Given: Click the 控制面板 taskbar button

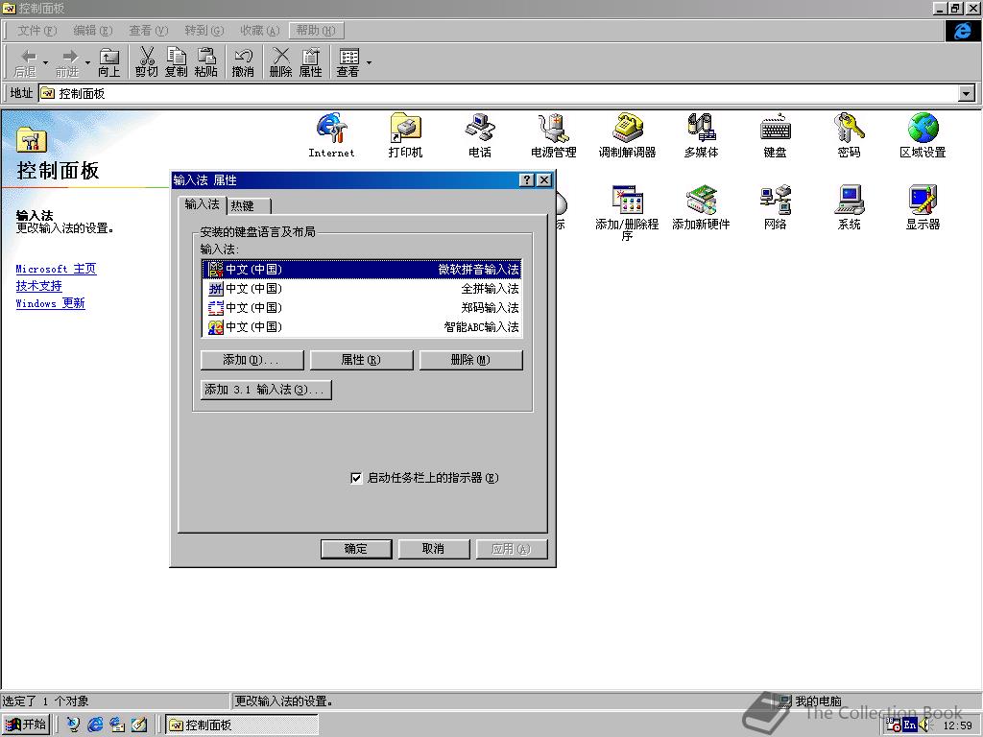Looking at the screenshot, I should [x=242, y=725].
